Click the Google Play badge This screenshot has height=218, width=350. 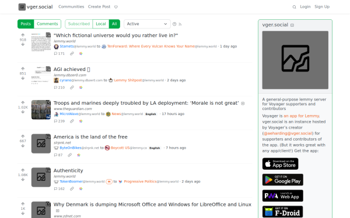point(282,180)
